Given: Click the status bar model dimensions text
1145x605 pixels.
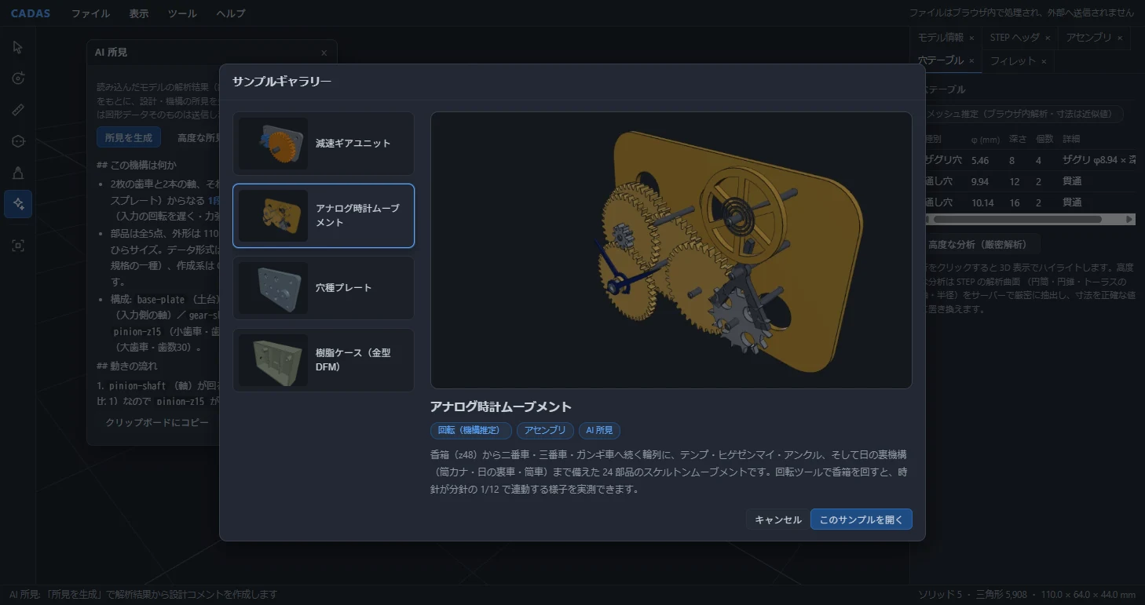Looking at the screenshot, I should pyautogui.click(x=1027, y=595).
